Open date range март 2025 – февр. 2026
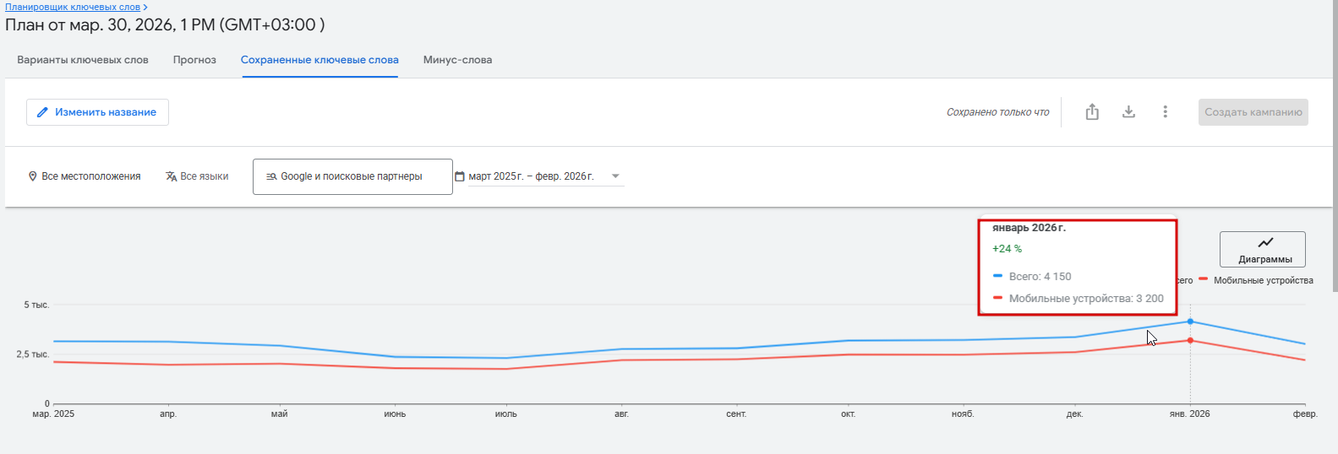 (x=531, y=176)
